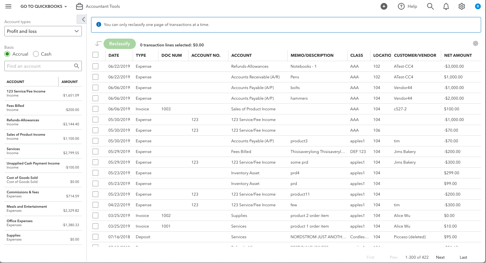Click the table column settings gear
This screenshot has width=486, height=263.
pyautogui.click(x=476, y=43)
